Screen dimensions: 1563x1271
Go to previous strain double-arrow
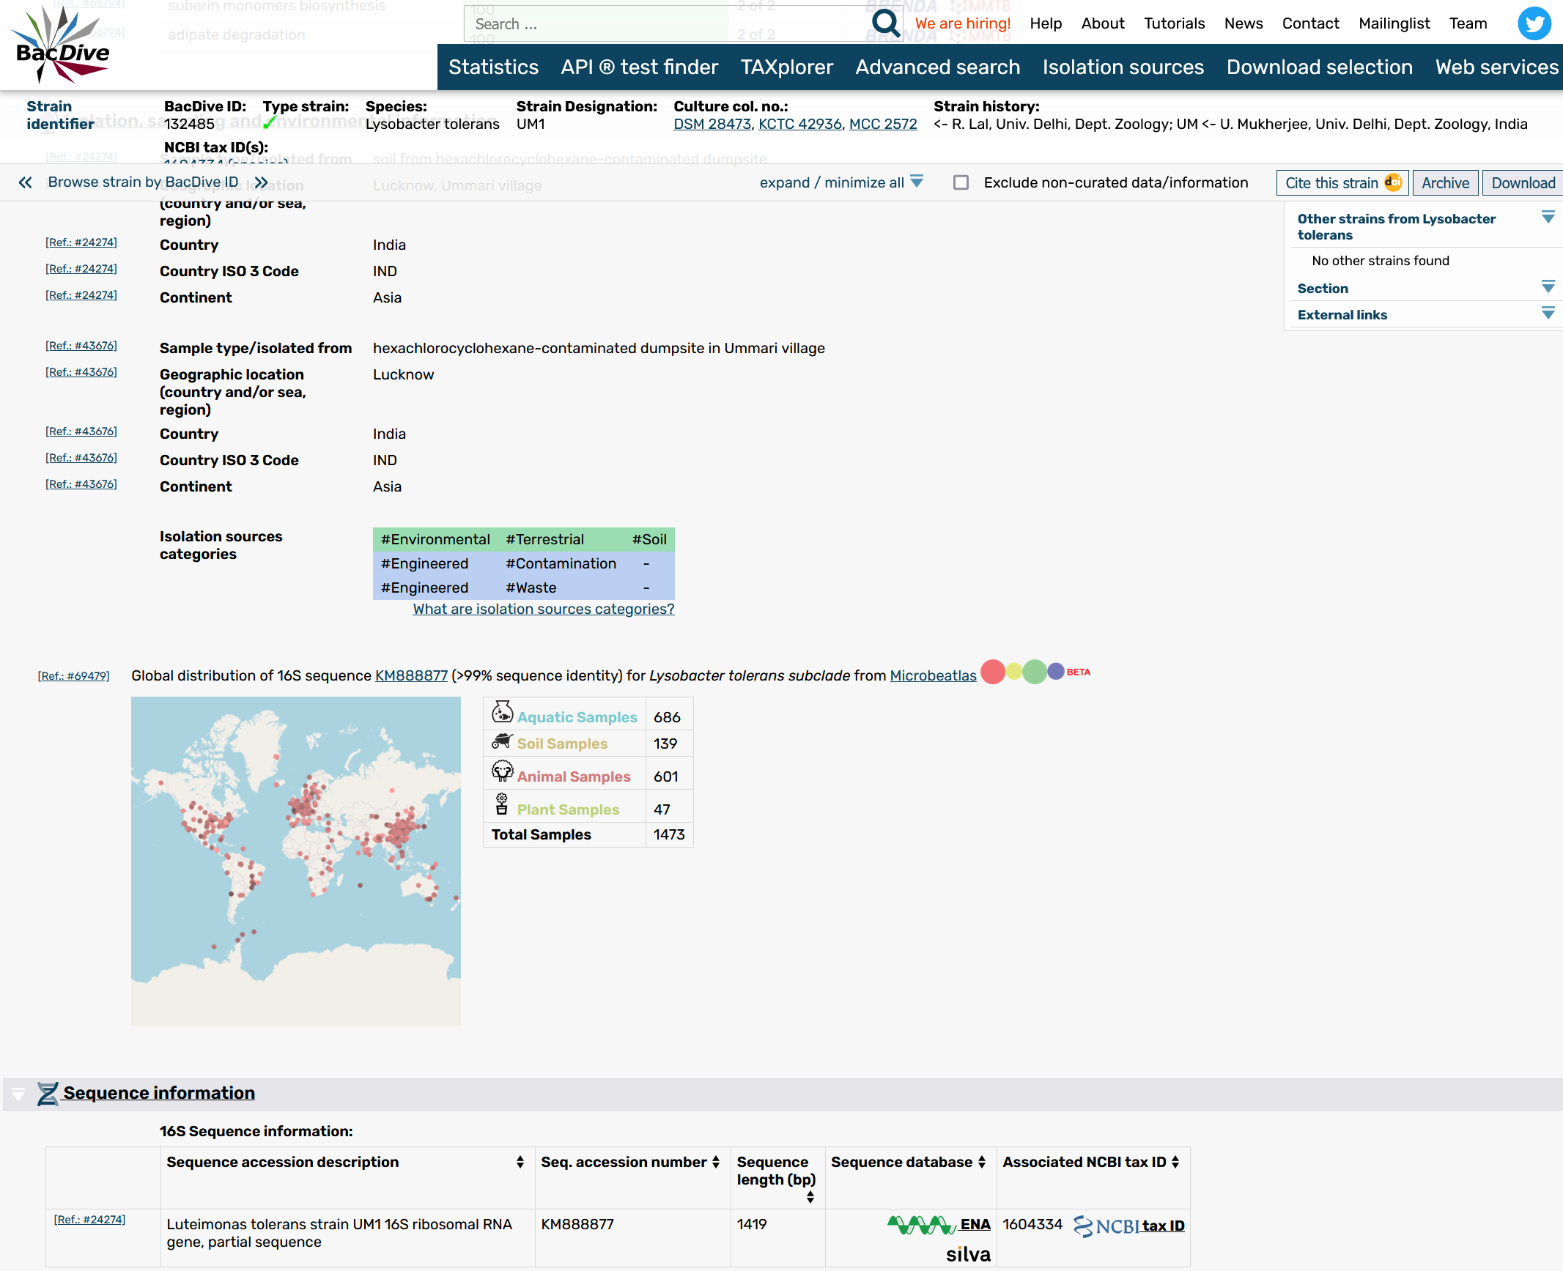click(26, 182)
